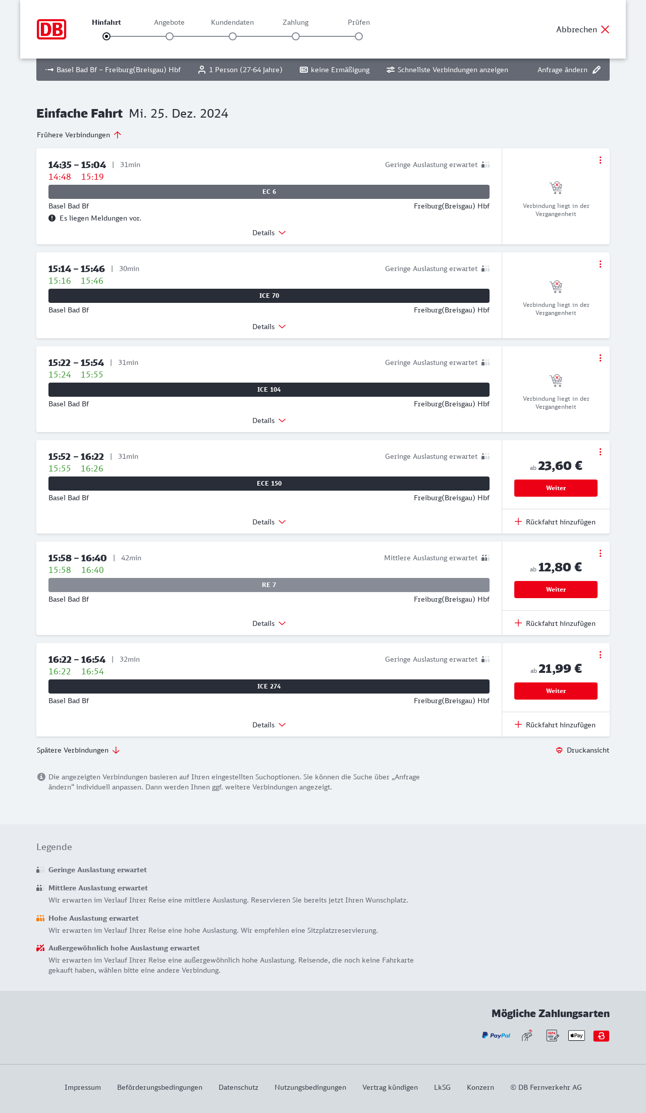Expand Details for ECE 150 connection
This screenshot has width=646, height=1113.
click(269, 522)
